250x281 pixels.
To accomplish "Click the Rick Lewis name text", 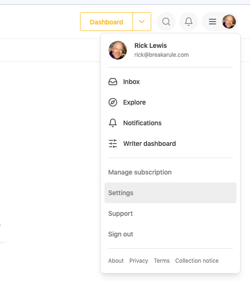I will pos(151,46).
